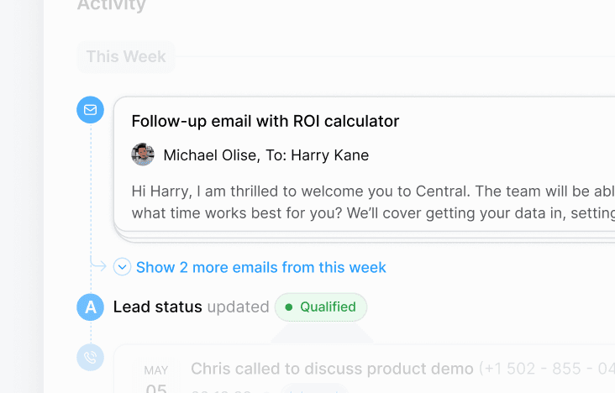Click the 'This Week' section label
This screenshot has width=615, height=393.
tap(125, 57)
